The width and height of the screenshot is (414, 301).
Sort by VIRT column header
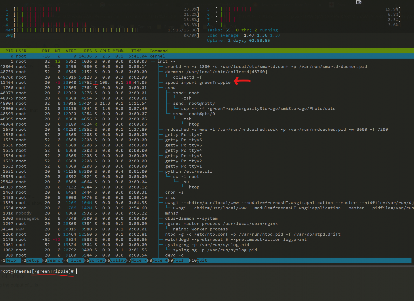71,51
